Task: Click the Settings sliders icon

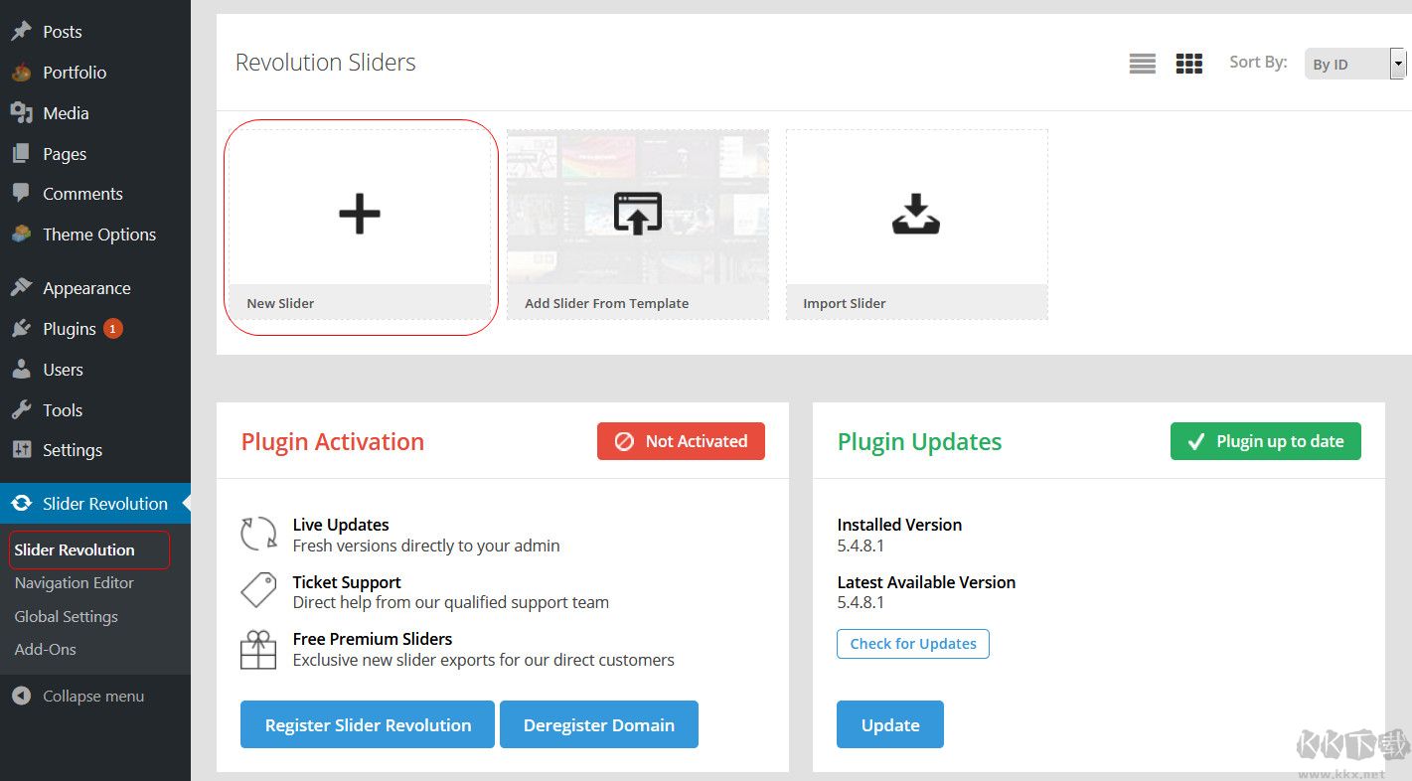Action: [x=21, y=450]
